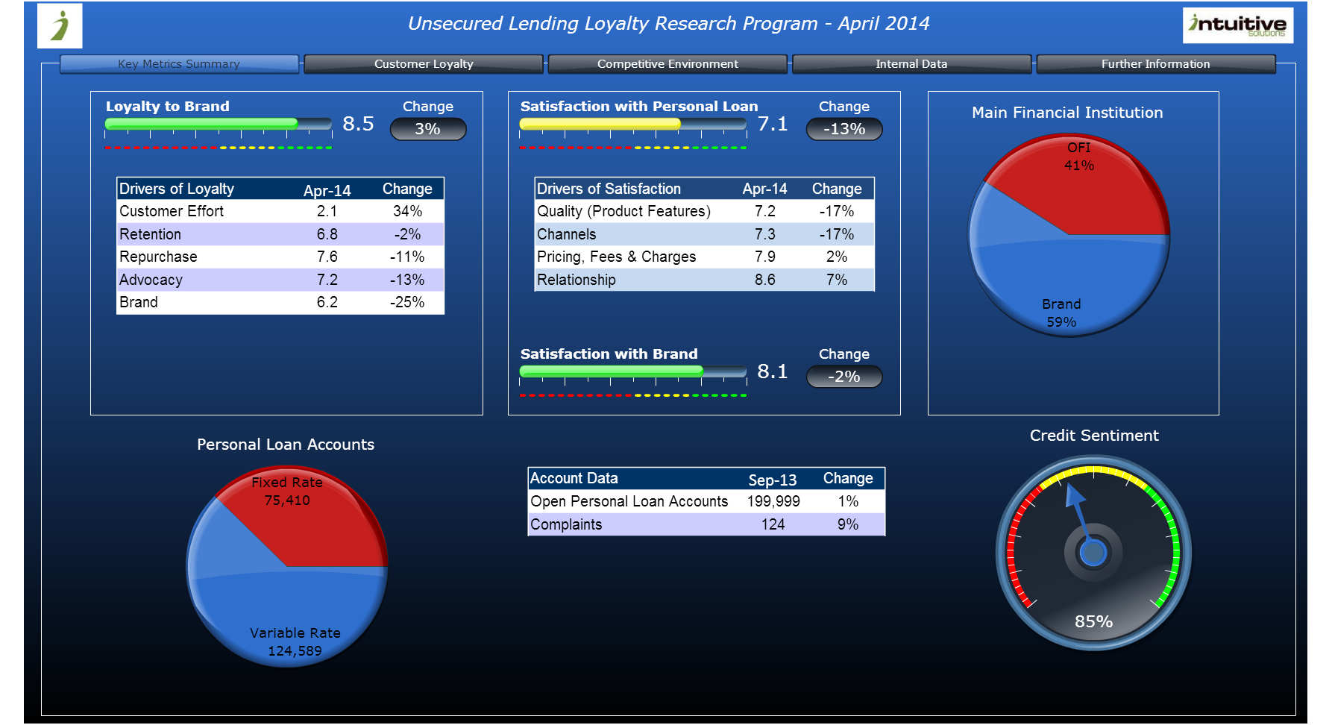Click the -2% brand satisfaction change badge
The width and height of the screenshot is (1332, 725).
(844, 377)
